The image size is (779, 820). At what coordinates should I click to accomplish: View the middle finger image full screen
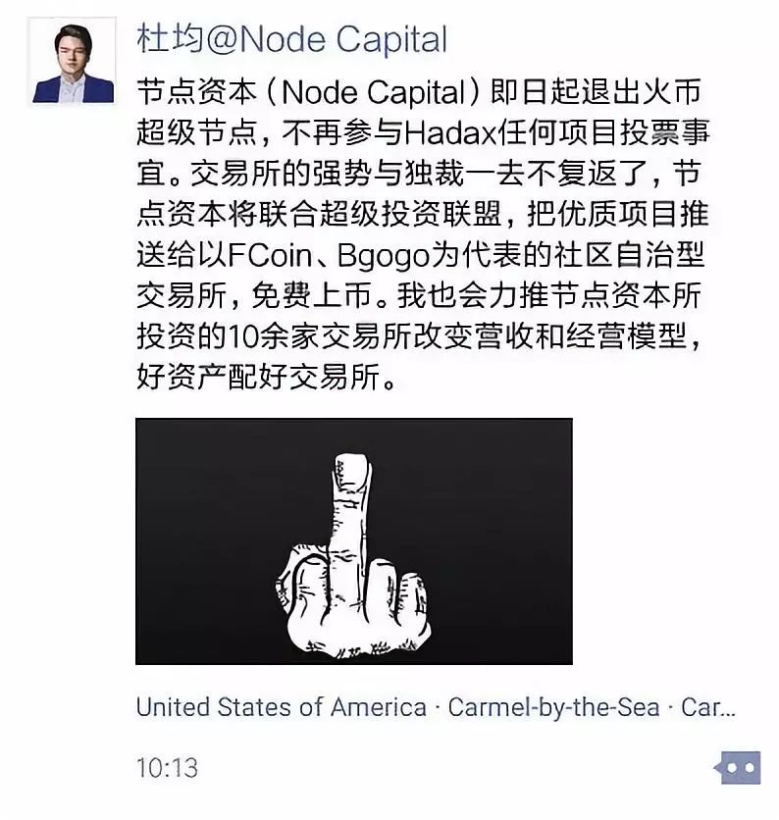coord(353,541)
